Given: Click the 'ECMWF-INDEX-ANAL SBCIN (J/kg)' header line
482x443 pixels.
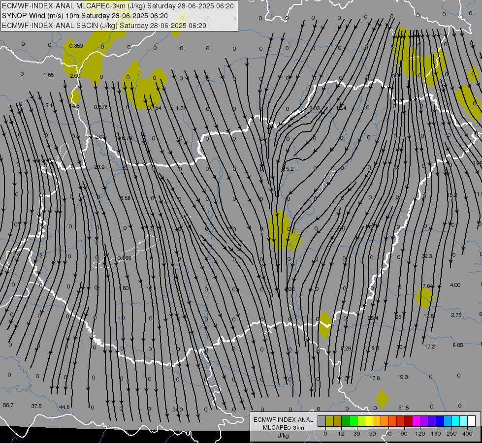Looking at the screenshot, I should click(104, 26).
